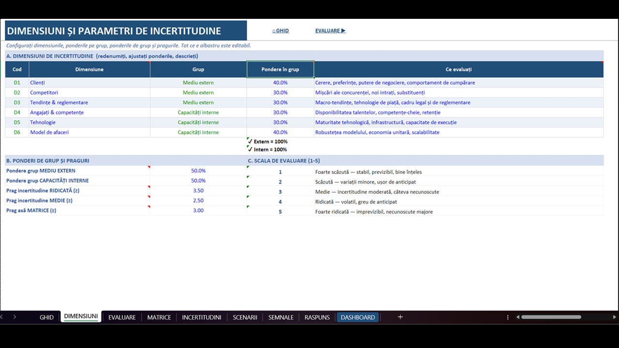
Task: Select 50.0% for Pondere grup MEDIU EXTERN
Action: coord(198,171)
